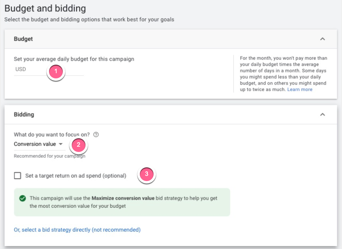Collapse the Budget section with its chevron
Image resolution: width=342 pixels, height=249 pixels.
323,39
